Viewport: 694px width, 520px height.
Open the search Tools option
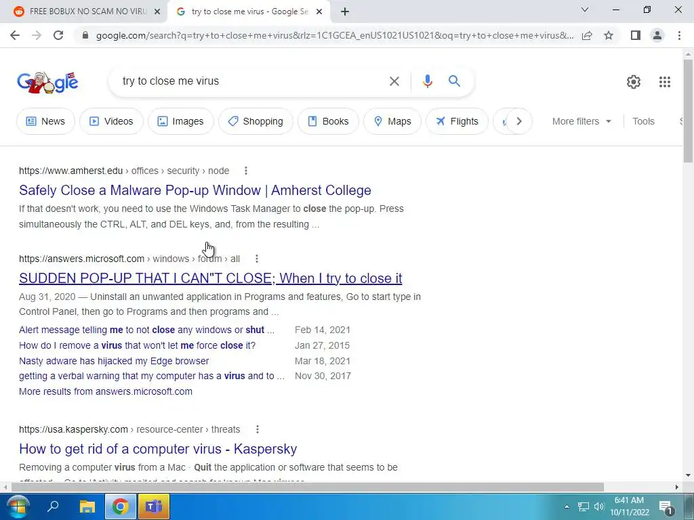pyautogui.click(x=643, y=121)
